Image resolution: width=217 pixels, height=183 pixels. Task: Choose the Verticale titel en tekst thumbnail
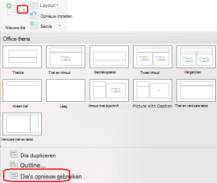[22, 124]
